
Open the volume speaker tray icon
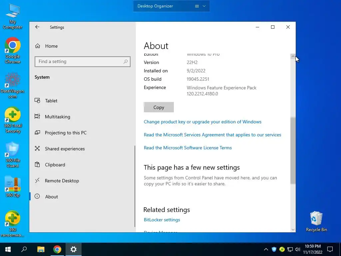click(298, 249)
